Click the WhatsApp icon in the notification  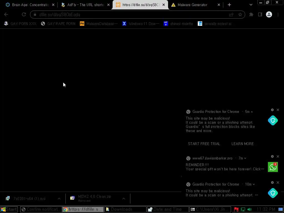click(x=273, y=167)
